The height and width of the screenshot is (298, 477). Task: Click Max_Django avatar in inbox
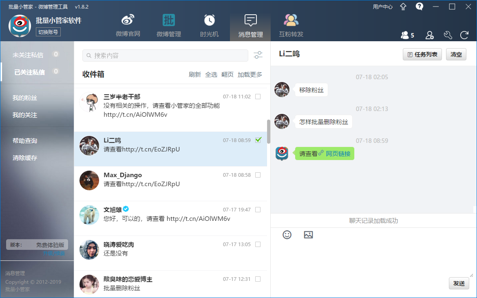pos(89,180)
